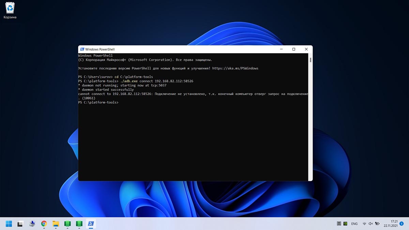Launch Google Chrome from the taskbar
This screenshot has height=230, width=409.
click(x=44, y=224)
